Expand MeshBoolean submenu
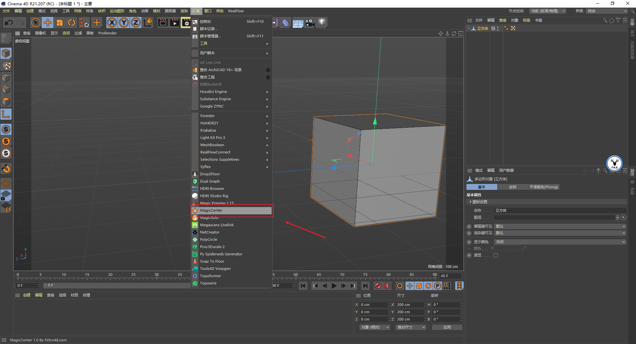 (x=232, y=145)
